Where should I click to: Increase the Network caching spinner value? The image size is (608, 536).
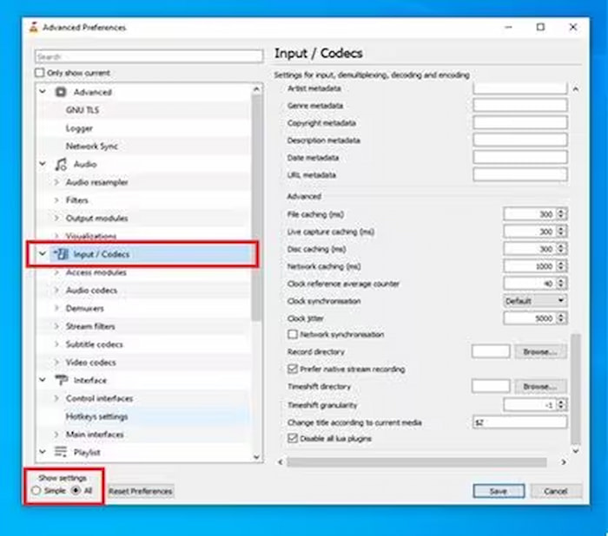coord(562,264)
